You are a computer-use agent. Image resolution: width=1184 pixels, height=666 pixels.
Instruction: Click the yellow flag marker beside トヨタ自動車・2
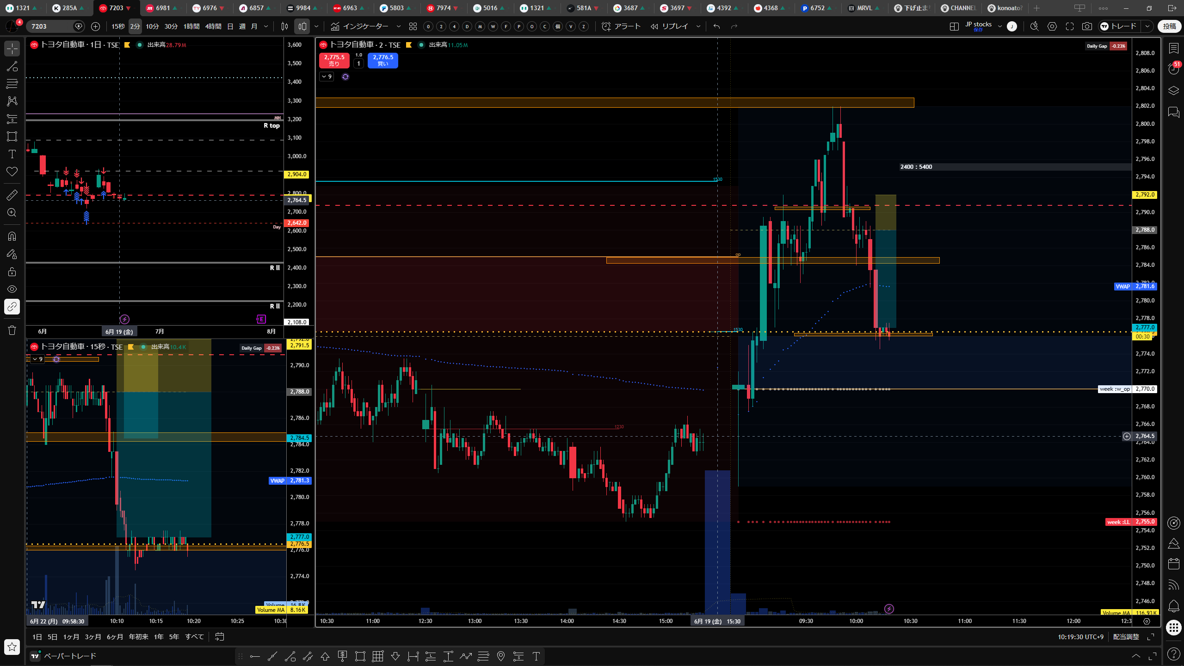coord(408,45)
